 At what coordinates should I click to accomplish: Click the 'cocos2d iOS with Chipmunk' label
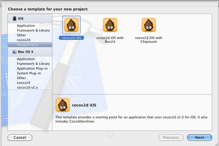(x=149, y=40)
